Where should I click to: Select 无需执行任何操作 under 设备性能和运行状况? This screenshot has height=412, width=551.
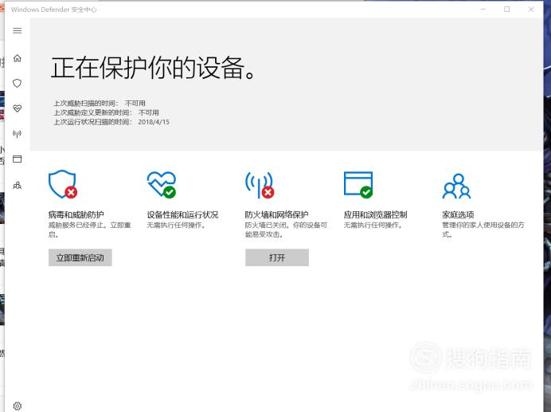[176, 225]
